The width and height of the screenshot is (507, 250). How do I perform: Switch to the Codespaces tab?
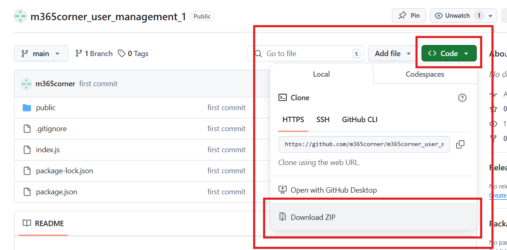pos(425,74)
